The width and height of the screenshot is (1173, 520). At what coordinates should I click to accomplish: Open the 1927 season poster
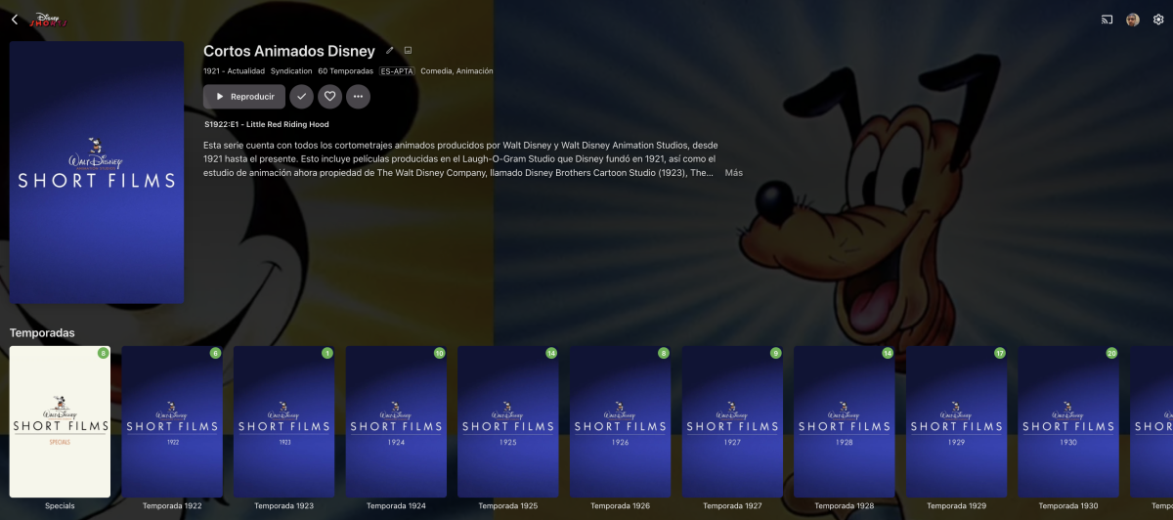[732, 421]
